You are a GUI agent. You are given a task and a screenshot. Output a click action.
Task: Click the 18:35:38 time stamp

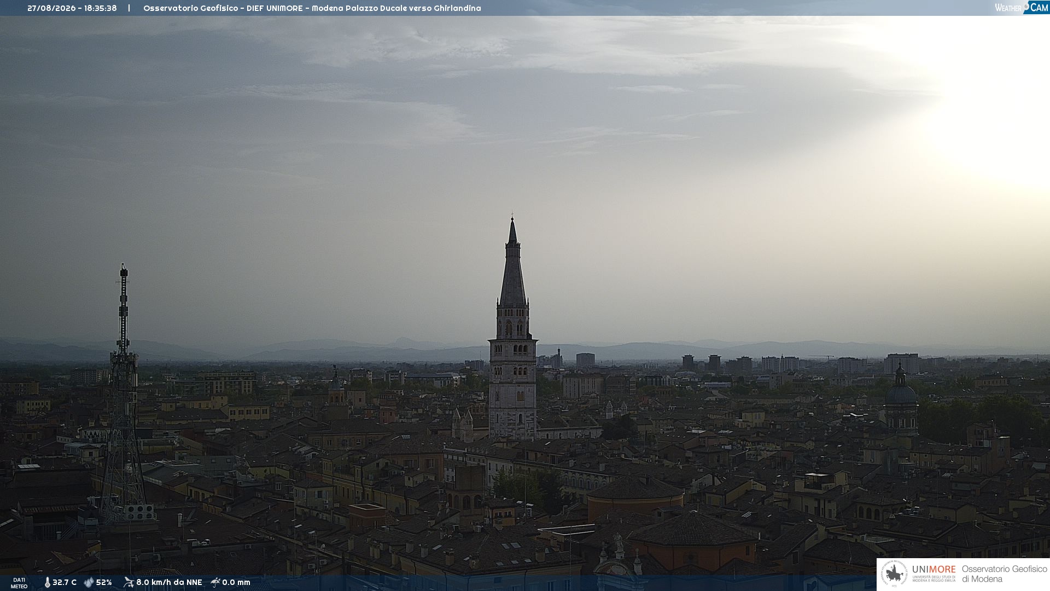101,8
